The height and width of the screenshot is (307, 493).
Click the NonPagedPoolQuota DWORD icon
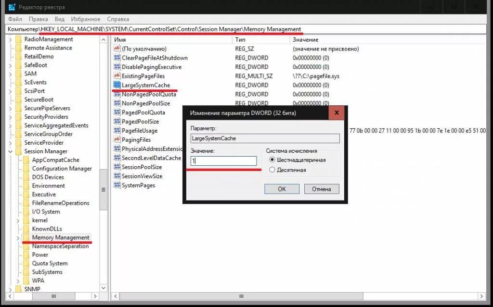click(117, 94)
